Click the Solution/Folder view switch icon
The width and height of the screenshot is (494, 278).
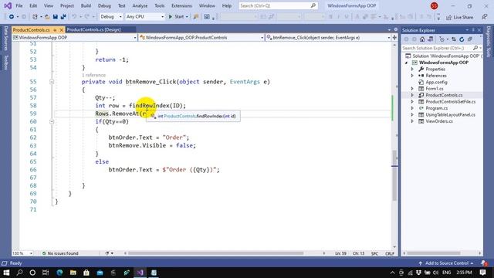tap(431, 39)
